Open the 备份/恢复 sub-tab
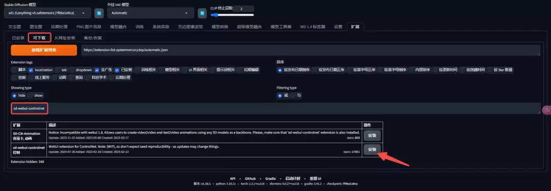Viewport: 551px width, 191px height. pyautogui.click(x=93, y=38)
